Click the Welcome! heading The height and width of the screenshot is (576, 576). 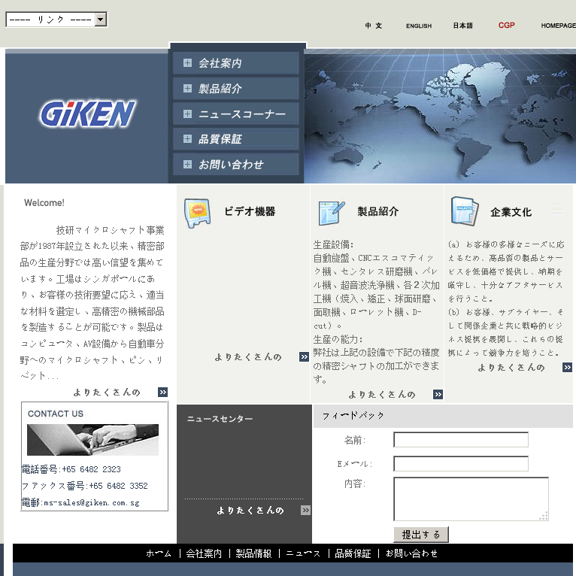click(x=44, y=203)
